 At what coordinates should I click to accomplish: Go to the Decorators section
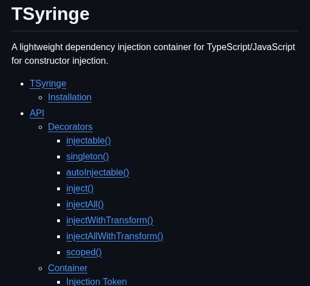click(70, 127)
